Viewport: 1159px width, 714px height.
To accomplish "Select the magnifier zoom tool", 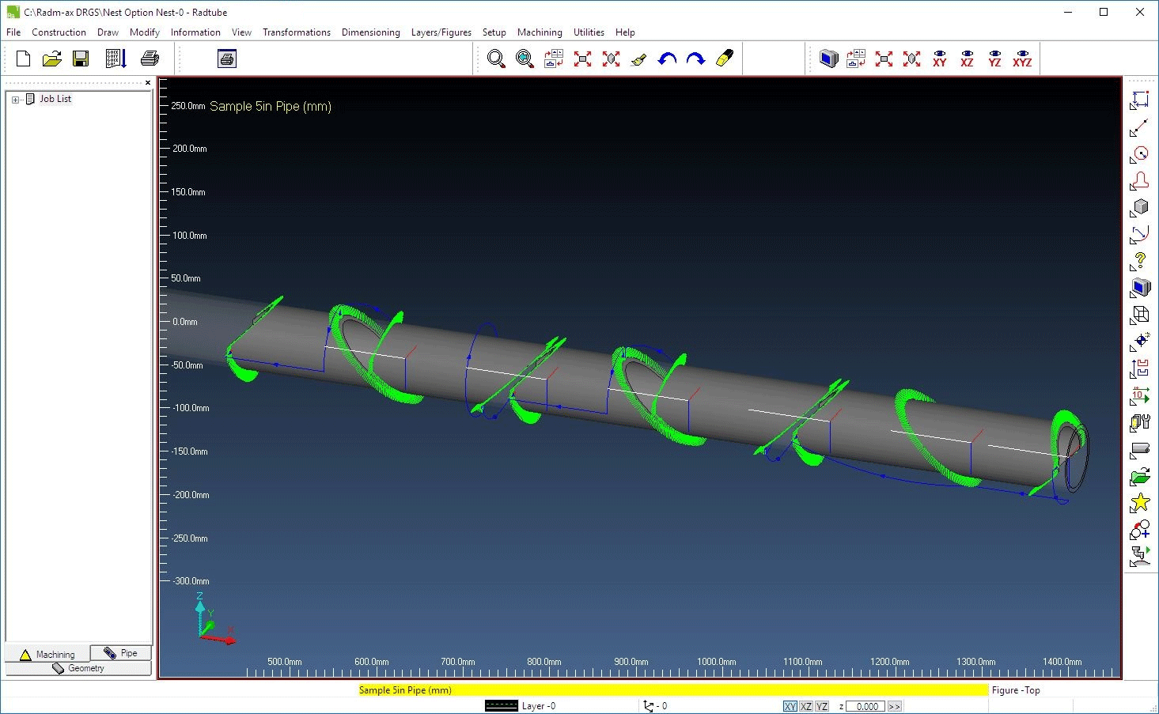I will pyautogui.click(x=496, y=59).
